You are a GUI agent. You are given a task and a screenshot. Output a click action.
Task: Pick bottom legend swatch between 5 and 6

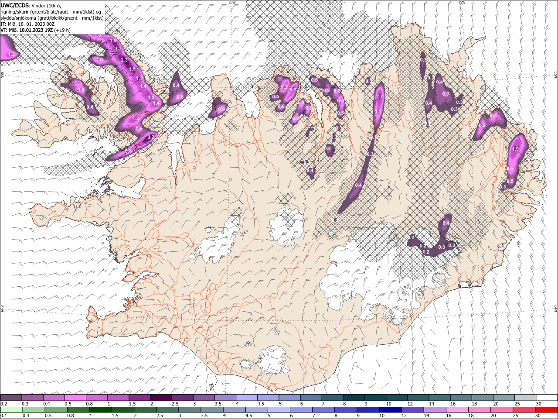[x=278, y=410]
